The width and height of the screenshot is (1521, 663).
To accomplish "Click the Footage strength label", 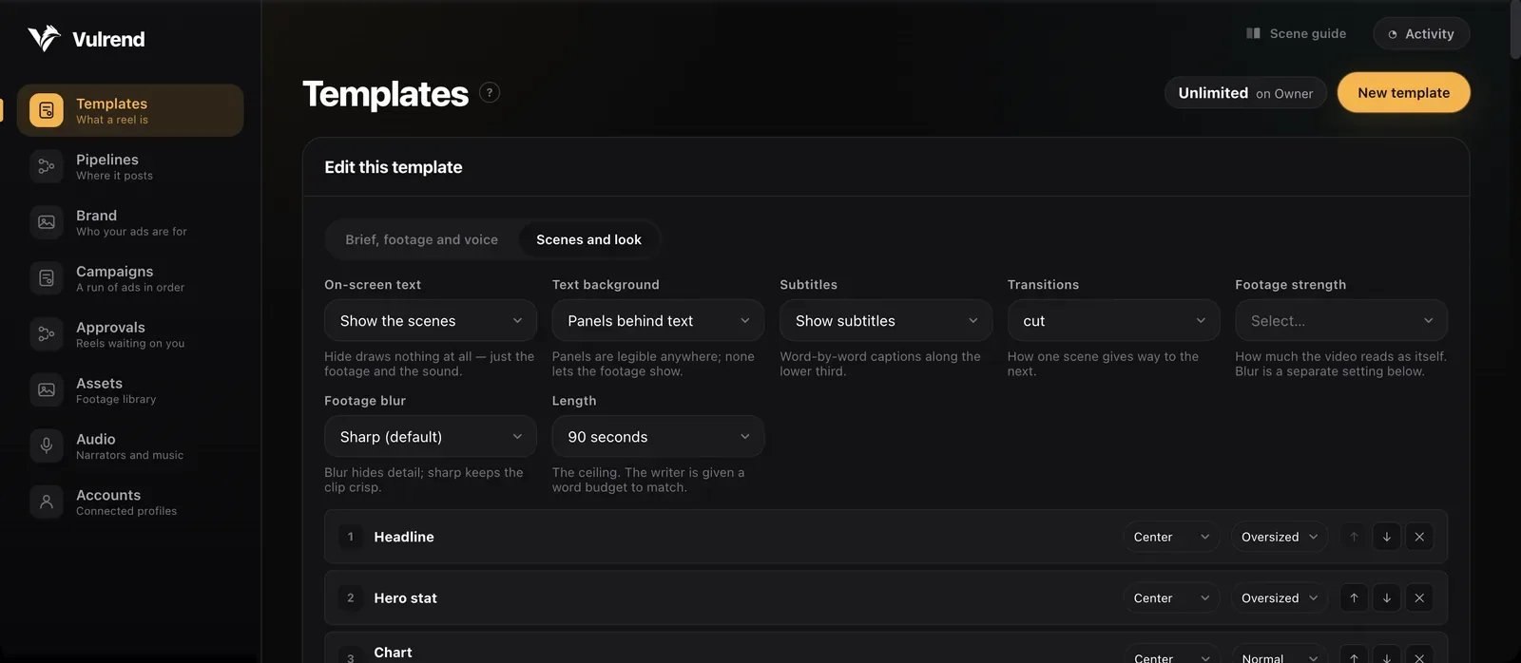I will (1290, 285).
